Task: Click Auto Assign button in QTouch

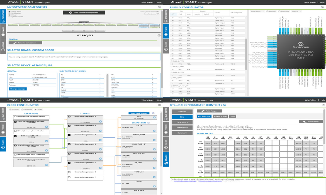Action: click(209, 111)
